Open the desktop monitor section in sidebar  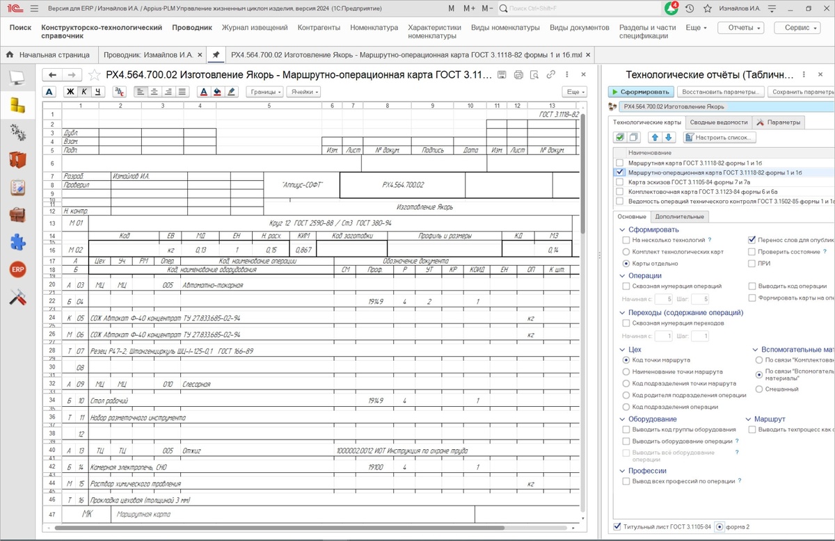[x=17, y=78]
